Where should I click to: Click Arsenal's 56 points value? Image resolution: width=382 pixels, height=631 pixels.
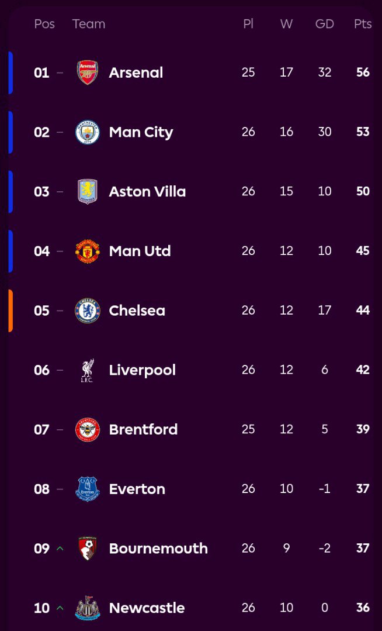click(x=363, y=73)
